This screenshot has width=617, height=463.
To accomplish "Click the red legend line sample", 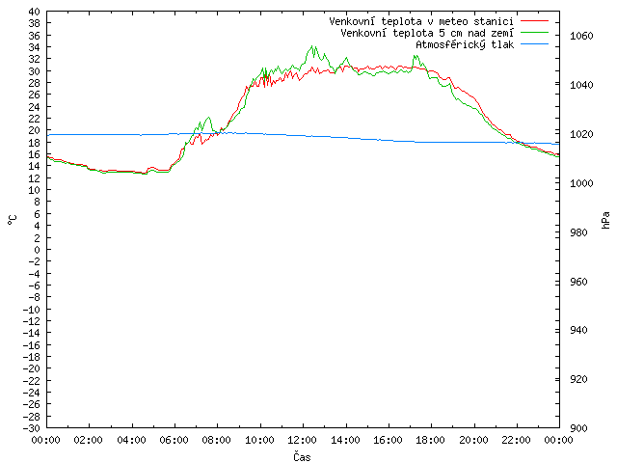I will 534,21.
